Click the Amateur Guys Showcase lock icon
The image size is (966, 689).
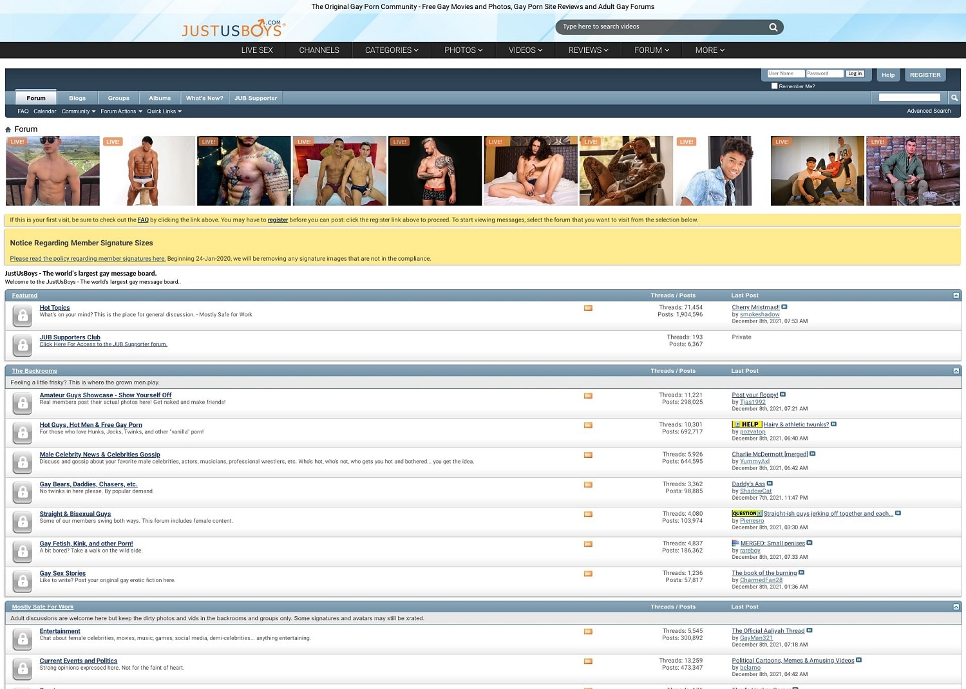(23, 403)
